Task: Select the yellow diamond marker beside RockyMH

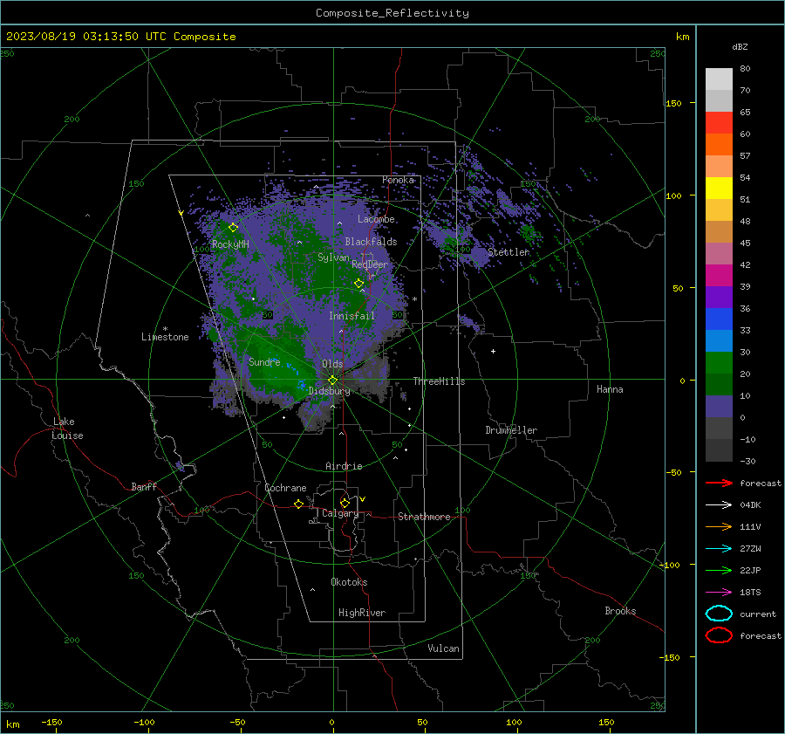Action: pyautogui.click(x=233, y=228)
